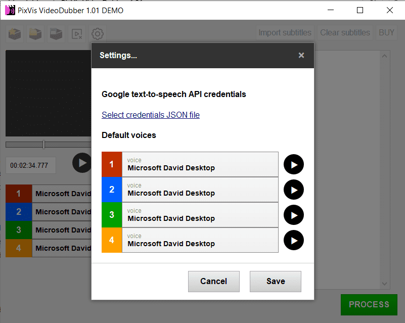
Task: Click main window red speaker 1 swatch
Action: 19,194
